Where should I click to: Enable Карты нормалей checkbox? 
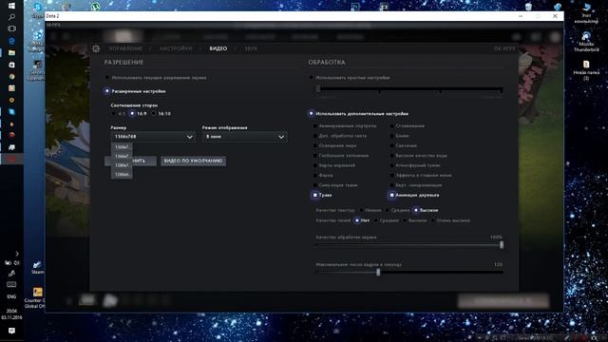pos(315,165)
